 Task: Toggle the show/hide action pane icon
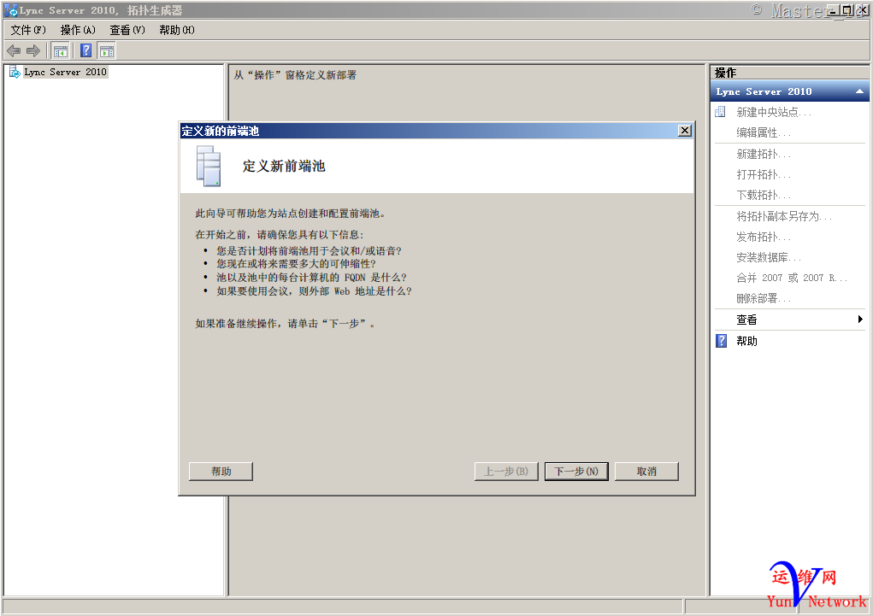coord(106,51)
